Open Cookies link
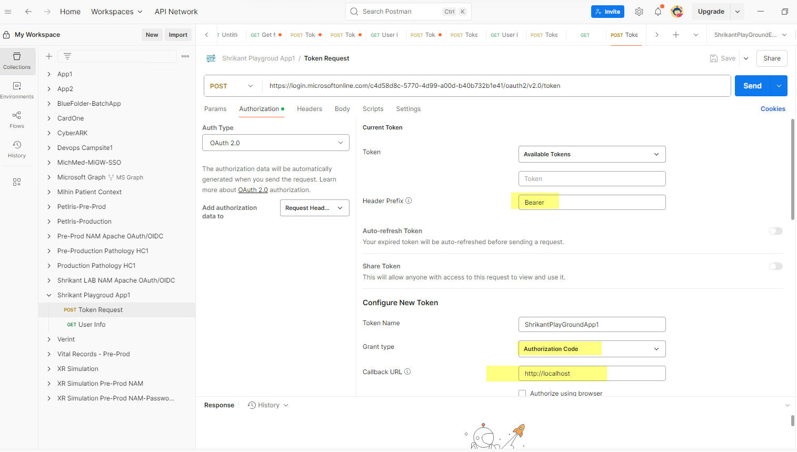The height and width of the screenshot is (452, 797). (x=773, y=109)
